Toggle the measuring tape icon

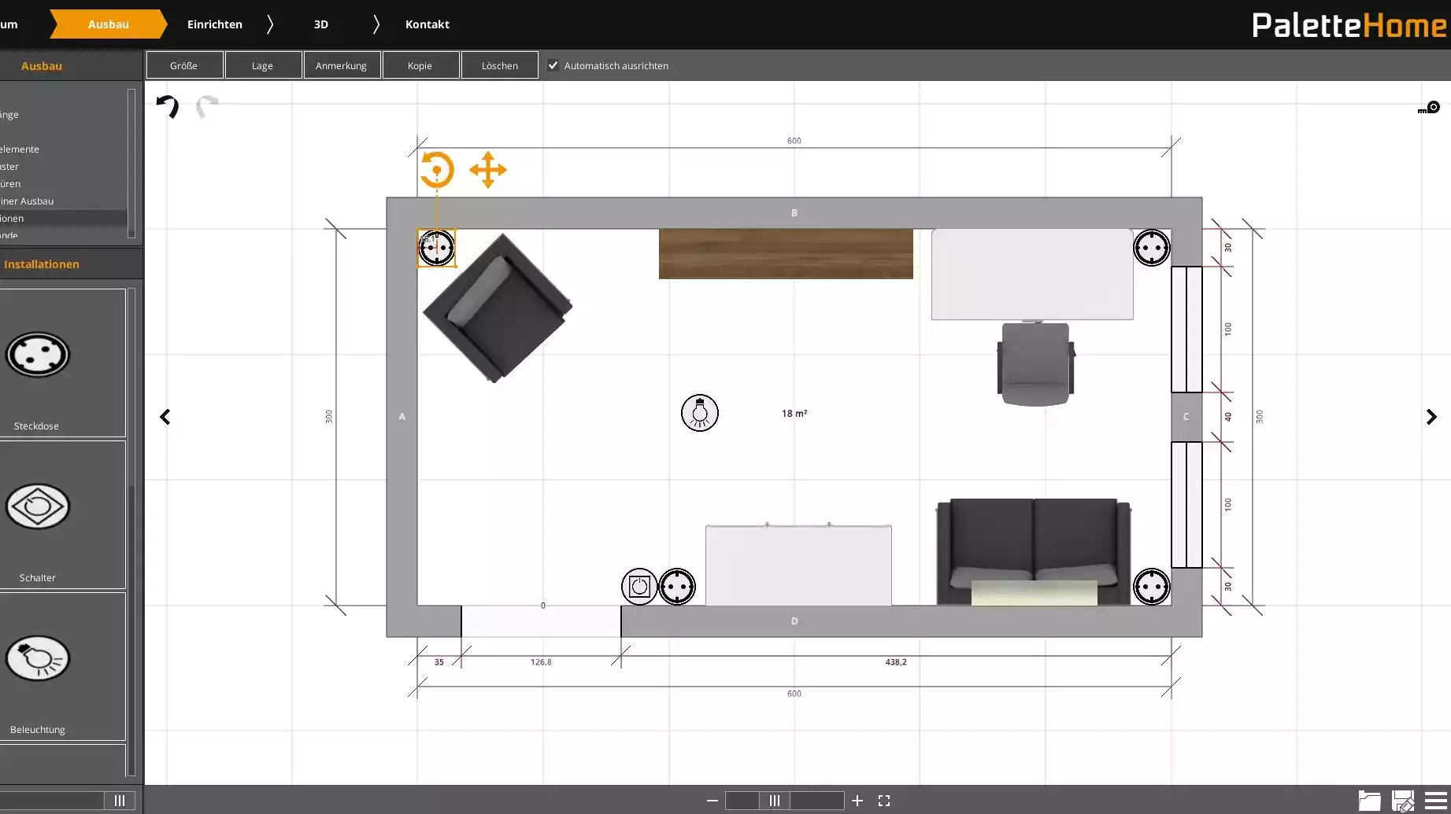point(1429,108)
